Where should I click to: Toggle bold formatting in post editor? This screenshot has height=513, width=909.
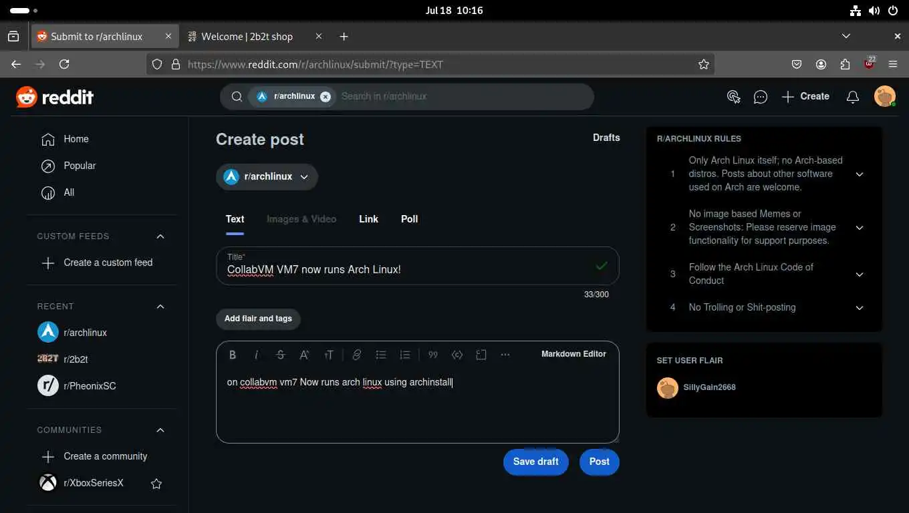click(x=233, y=355)
